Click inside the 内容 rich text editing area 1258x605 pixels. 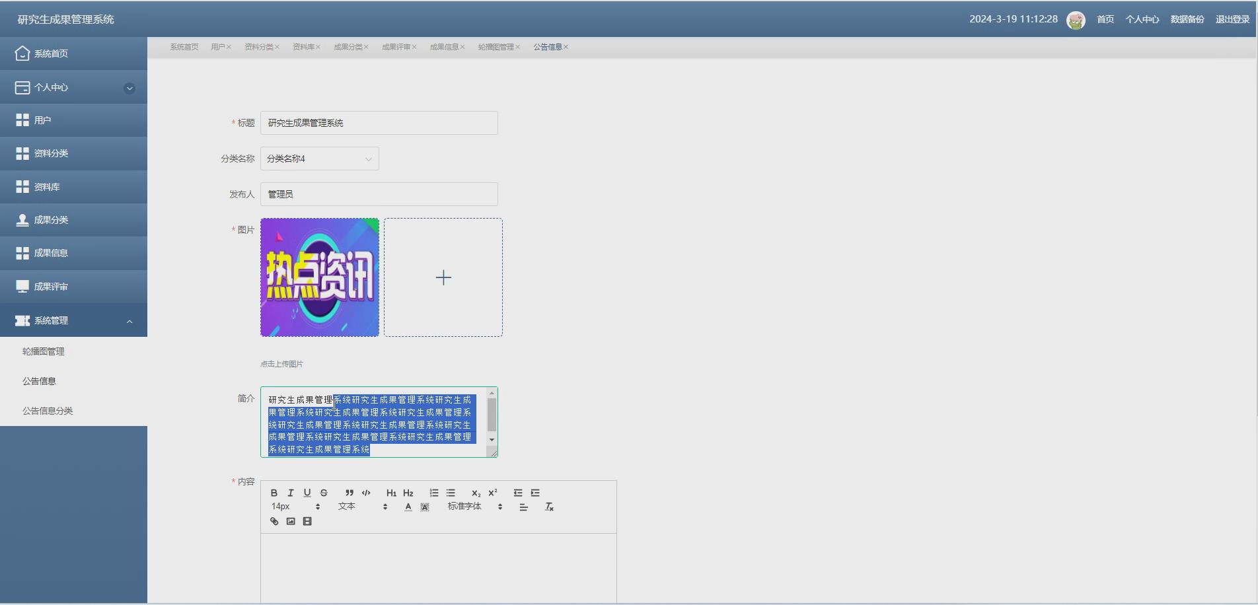coord(439,568)
